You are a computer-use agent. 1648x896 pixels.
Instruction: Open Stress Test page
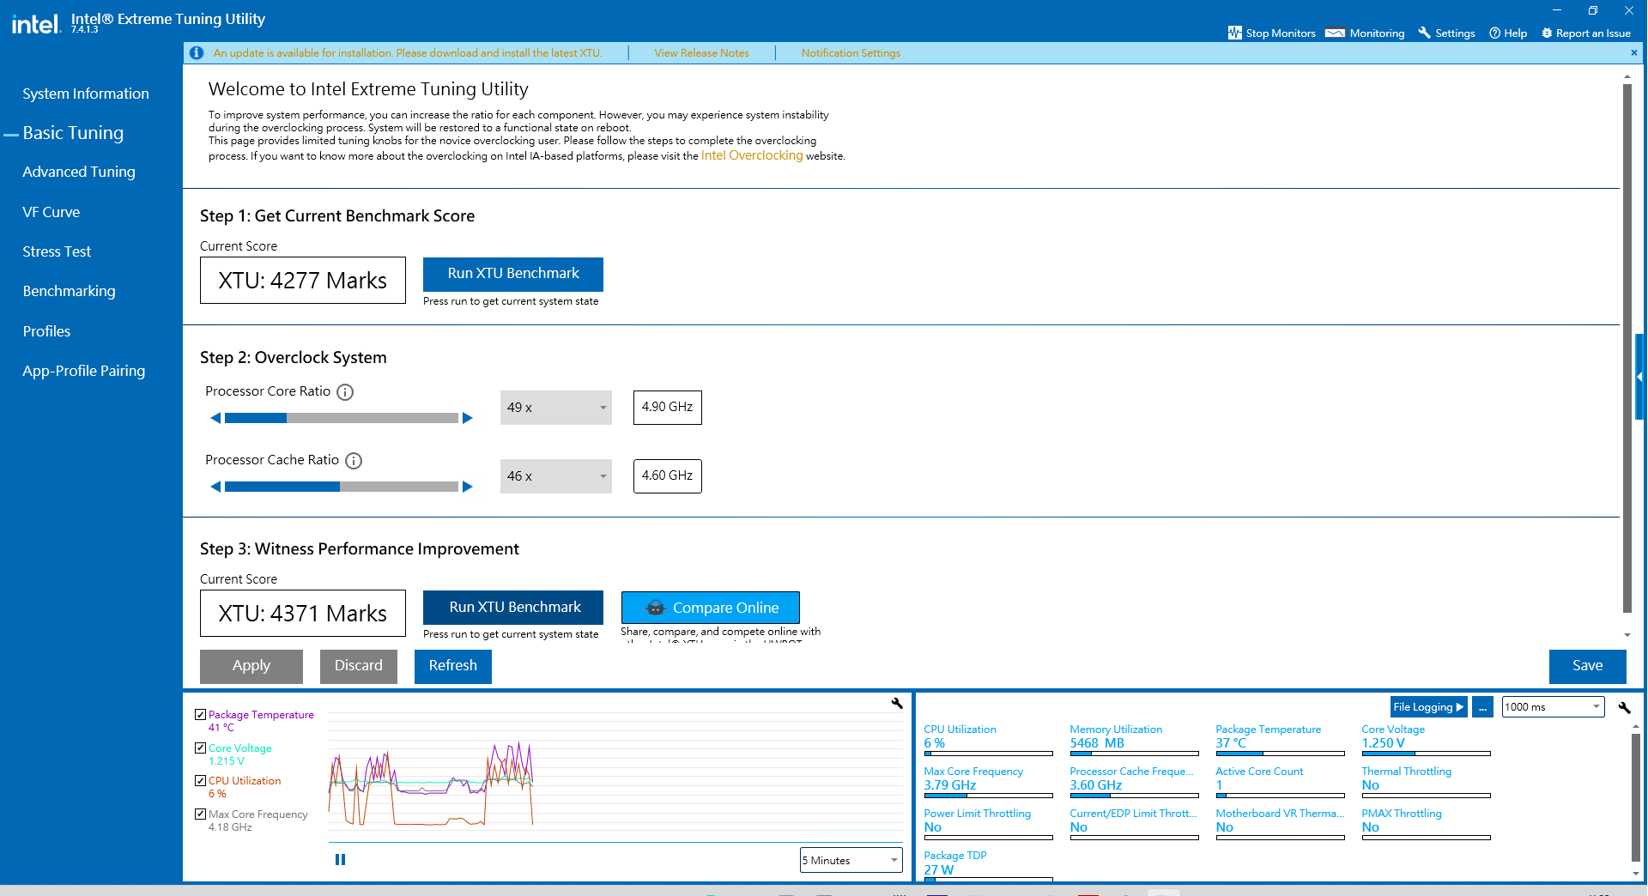click(57, 251)
